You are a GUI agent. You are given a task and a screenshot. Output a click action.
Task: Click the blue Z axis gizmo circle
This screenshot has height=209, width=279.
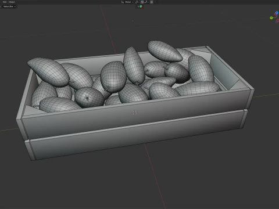coord(277,13)
